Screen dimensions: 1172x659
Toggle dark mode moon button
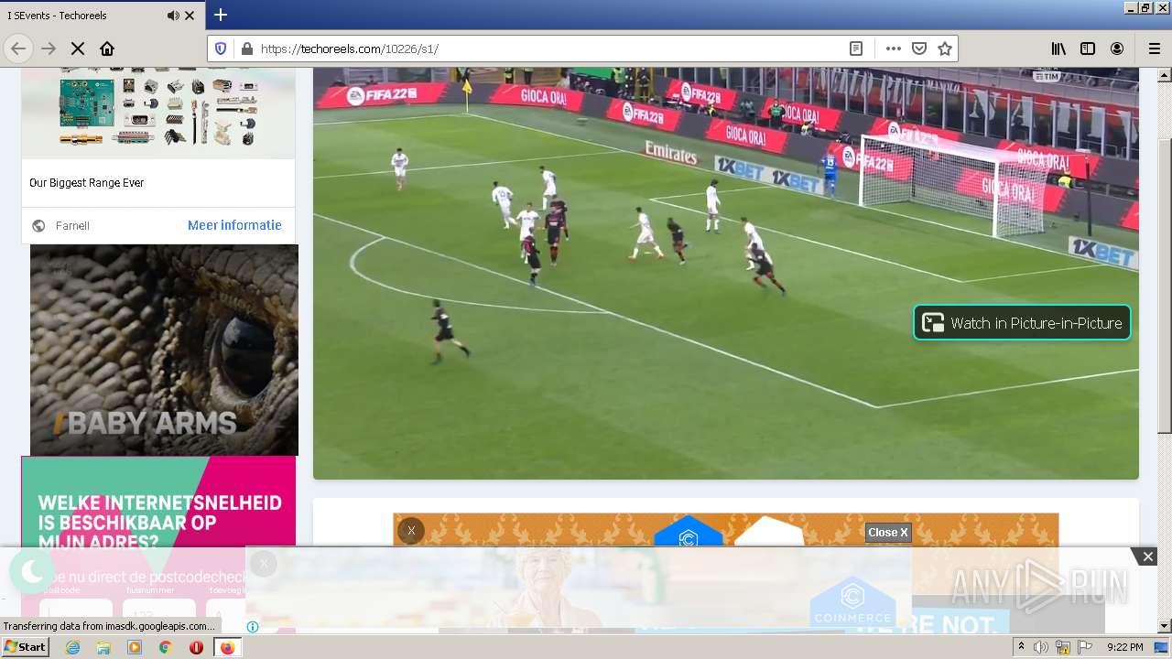click(x=32, y=572)
